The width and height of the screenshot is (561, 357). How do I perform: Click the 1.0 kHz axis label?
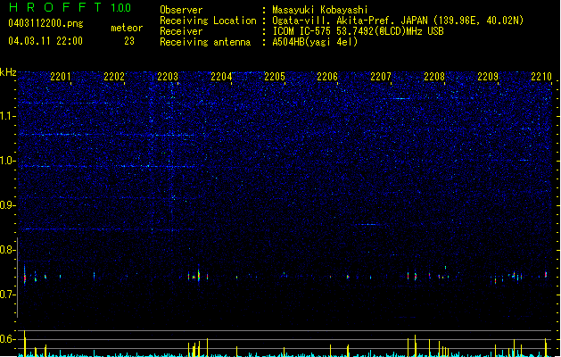click(x=8, y=161)
